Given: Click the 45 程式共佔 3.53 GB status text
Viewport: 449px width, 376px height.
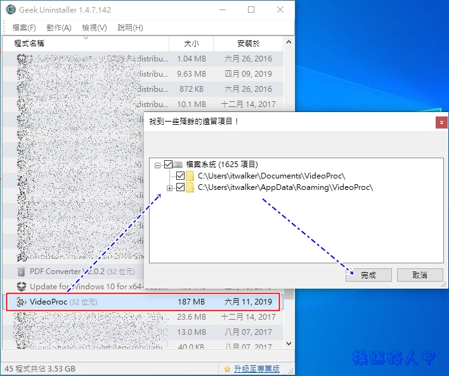Looking at the screenshot, I should tap(40, 369).
